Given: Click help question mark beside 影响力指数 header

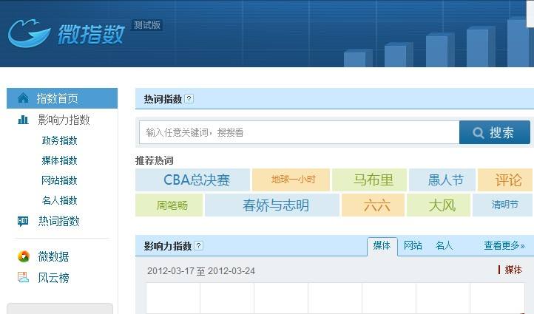Looking at the screenshot, I should pos(198,245).
